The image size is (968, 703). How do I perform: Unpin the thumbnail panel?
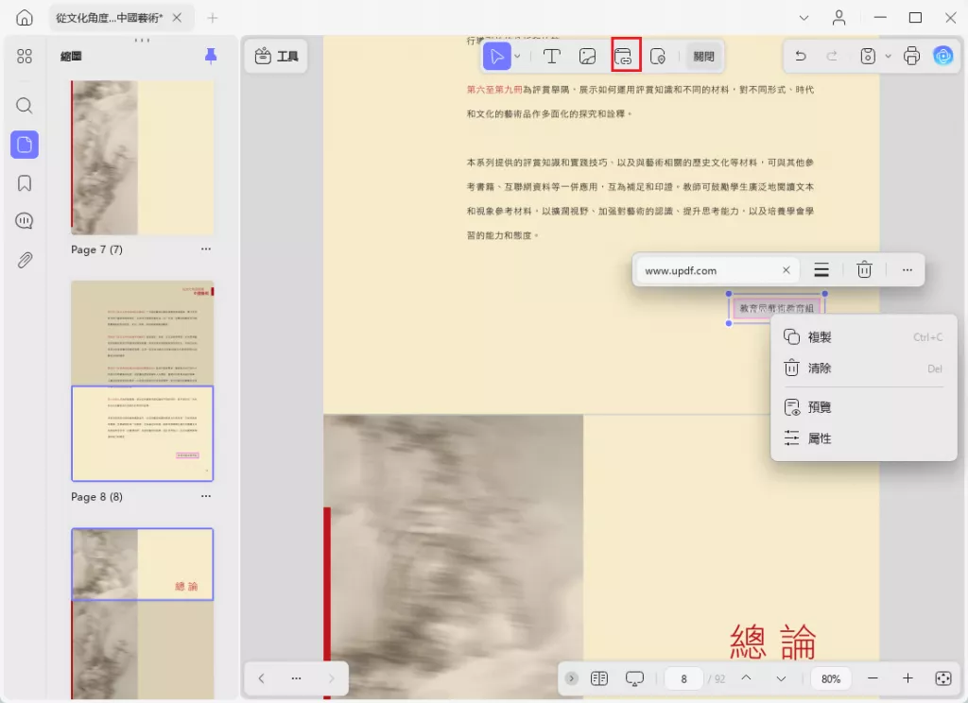[210, 55]
